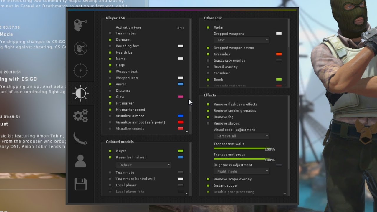Toggle the Teammates checkbox in Player ESP
This screenshot has width=377, height=212.
110,34
